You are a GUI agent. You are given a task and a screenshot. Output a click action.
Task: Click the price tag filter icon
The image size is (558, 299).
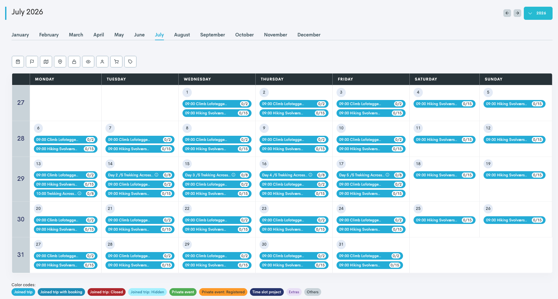(130, 62)
